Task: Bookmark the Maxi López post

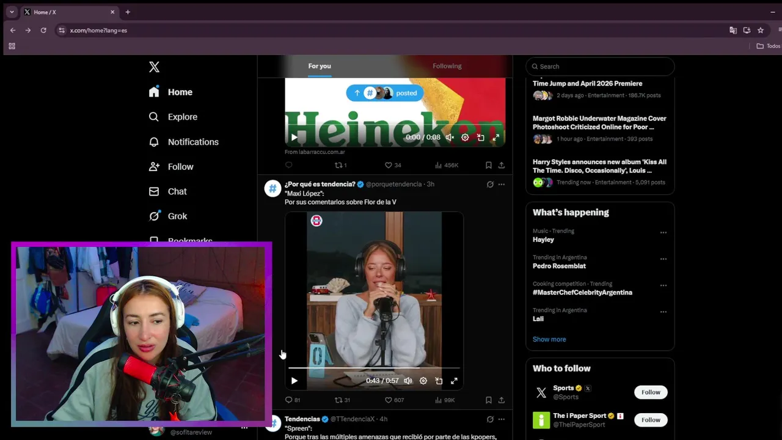Action: pos(488,400)
